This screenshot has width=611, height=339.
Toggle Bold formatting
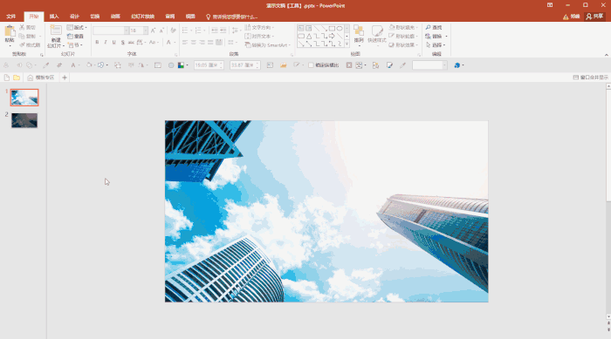[97, 42]
